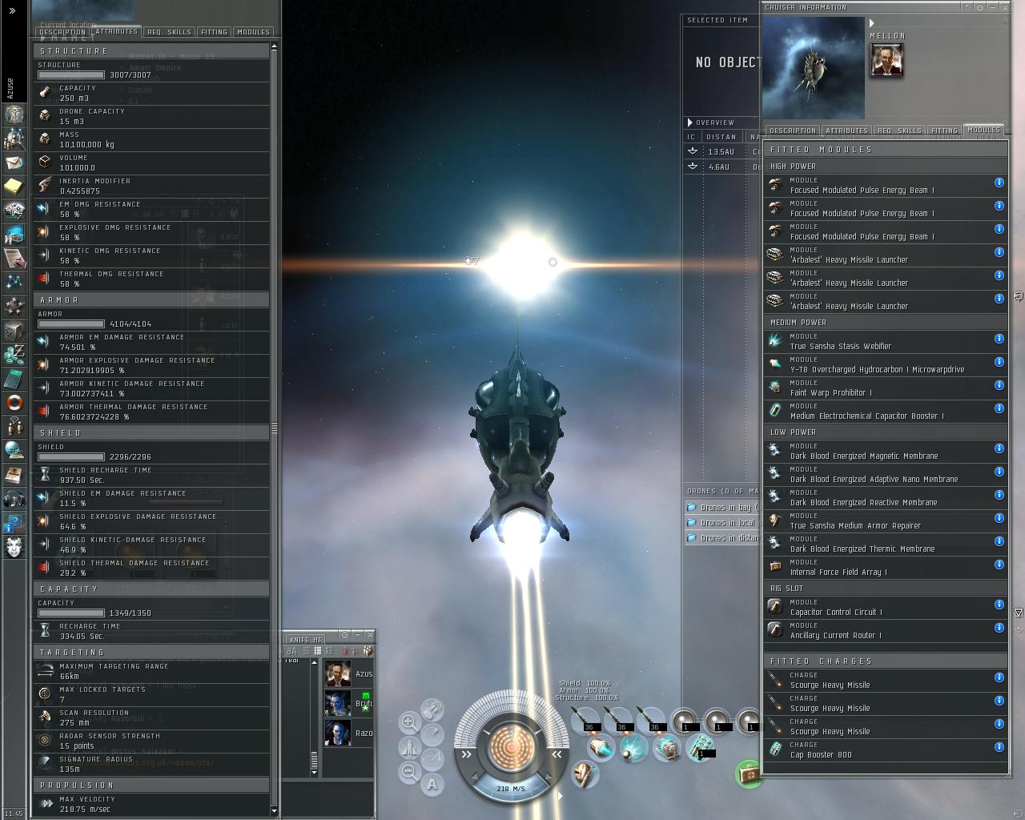Viewport: 1025px width, 820px height.
Task: Open Description tab in Cruiser Information
Action: click(x=793, y=131)
